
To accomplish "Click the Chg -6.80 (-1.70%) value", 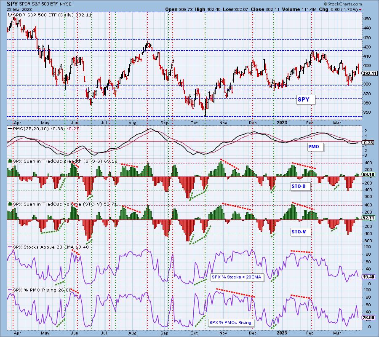I will 338,9.
